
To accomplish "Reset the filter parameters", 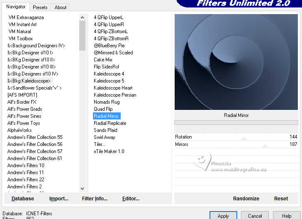I will [281, 198].
